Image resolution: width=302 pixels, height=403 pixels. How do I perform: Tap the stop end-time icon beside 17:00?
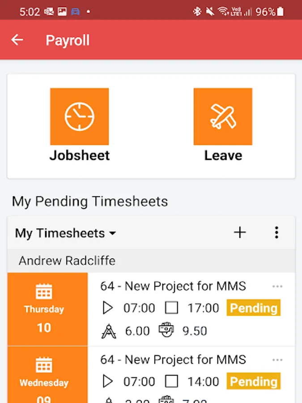point(172,308)
